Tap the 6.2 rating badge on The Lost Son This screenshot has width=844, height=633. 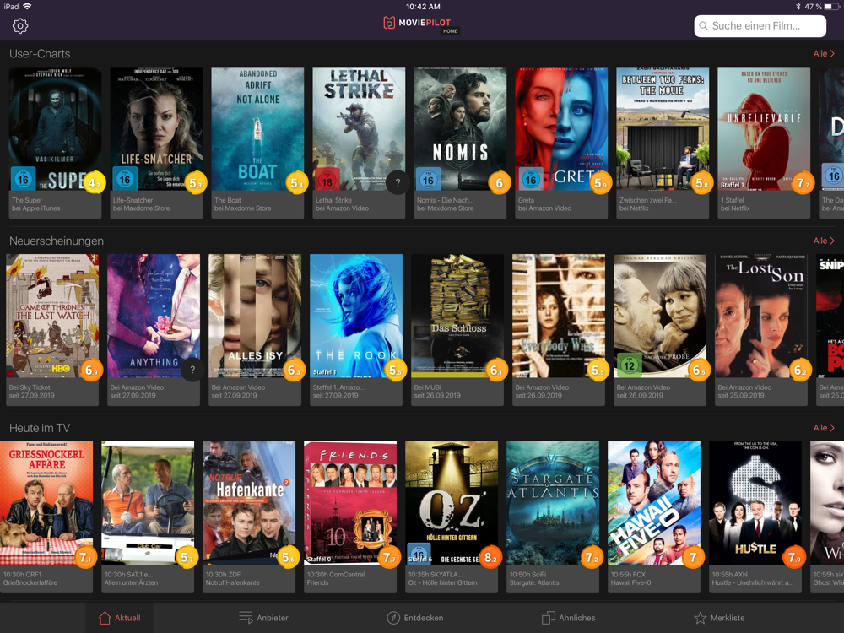pyautogui.click(x=800, y=371)
